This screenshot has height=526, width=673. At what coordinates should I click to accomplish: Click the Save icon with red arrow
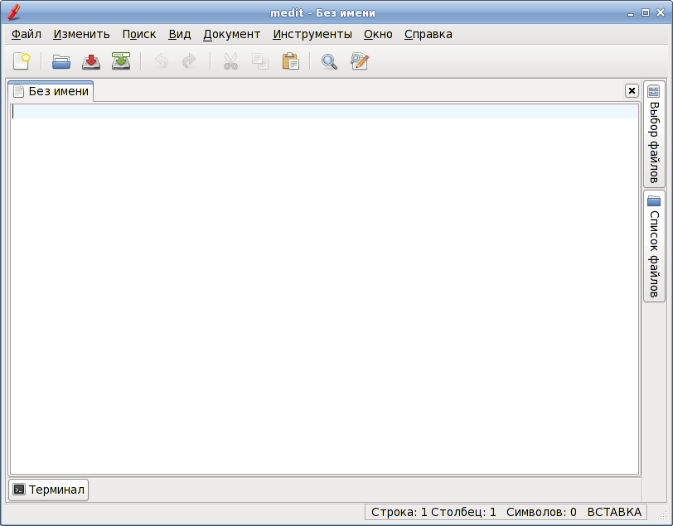pos(91,61)
